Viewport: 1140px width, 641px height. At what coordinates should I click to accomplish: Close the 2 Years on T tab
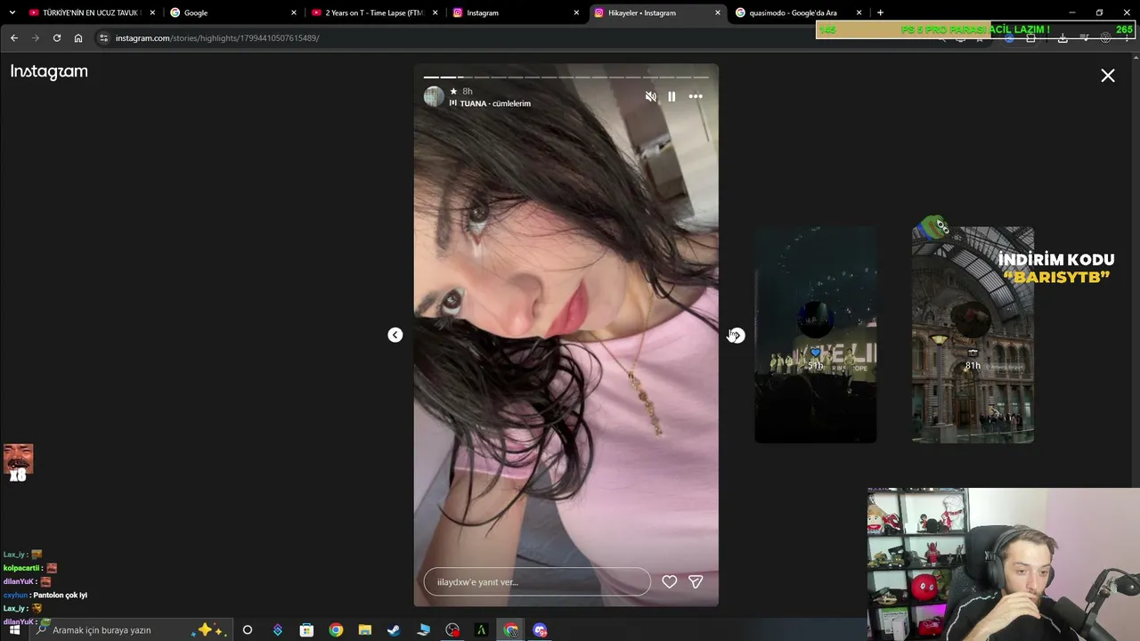click(435, 12)
